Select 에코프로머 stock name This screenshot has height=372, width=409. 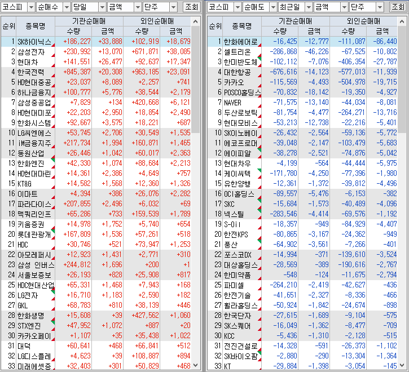pos(241,143)
